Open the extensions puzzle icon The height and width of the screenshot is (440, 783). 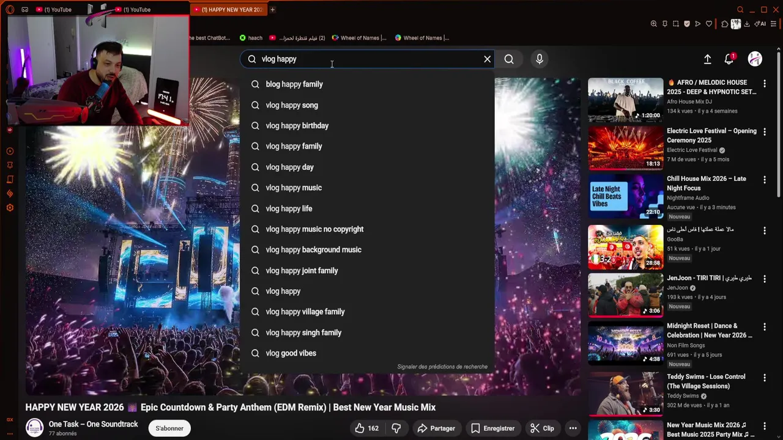point(724,24)
